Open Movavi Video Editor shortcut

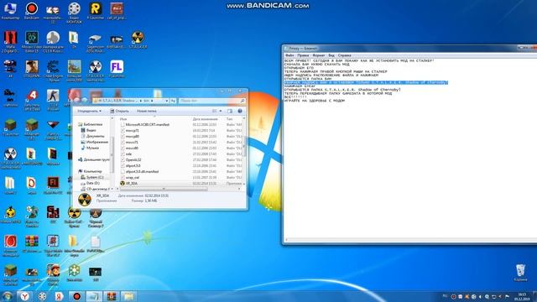click(x=32, y=41)
